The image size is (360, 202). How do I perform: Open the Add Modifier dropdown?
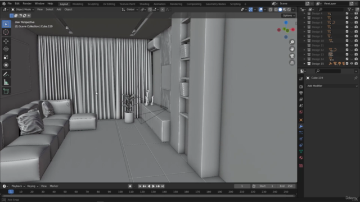point(332,86)
